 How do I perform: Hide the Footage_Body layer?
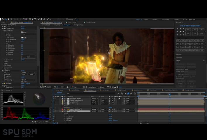tap(54, 111)
